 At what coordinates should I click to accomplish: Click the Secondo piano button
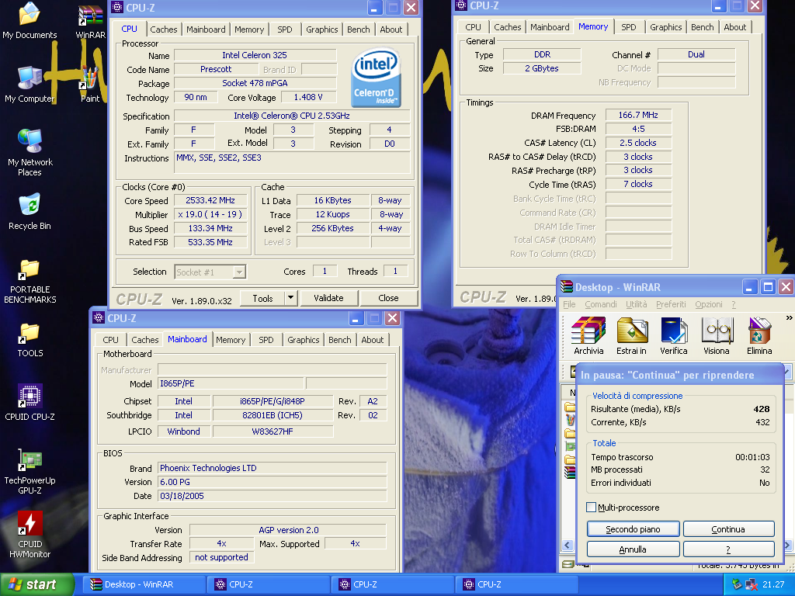click(633, 529)
